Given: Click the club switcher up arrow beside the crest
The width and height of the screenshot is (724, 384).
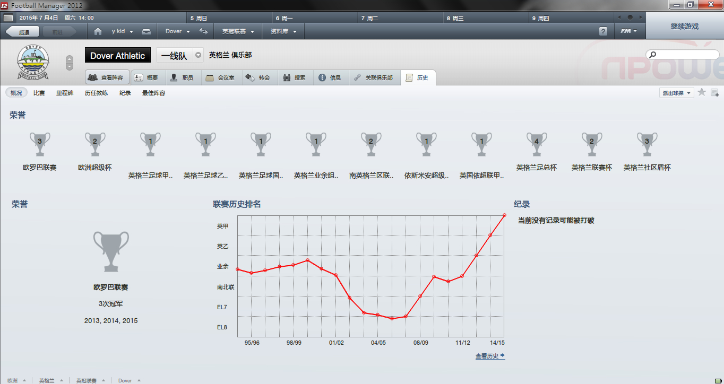Looking at the screenshot, I should [x=70, y=59].
